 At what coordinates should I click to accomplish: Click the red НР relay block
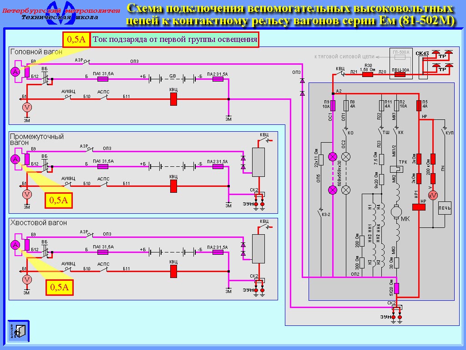coord(418,207)
